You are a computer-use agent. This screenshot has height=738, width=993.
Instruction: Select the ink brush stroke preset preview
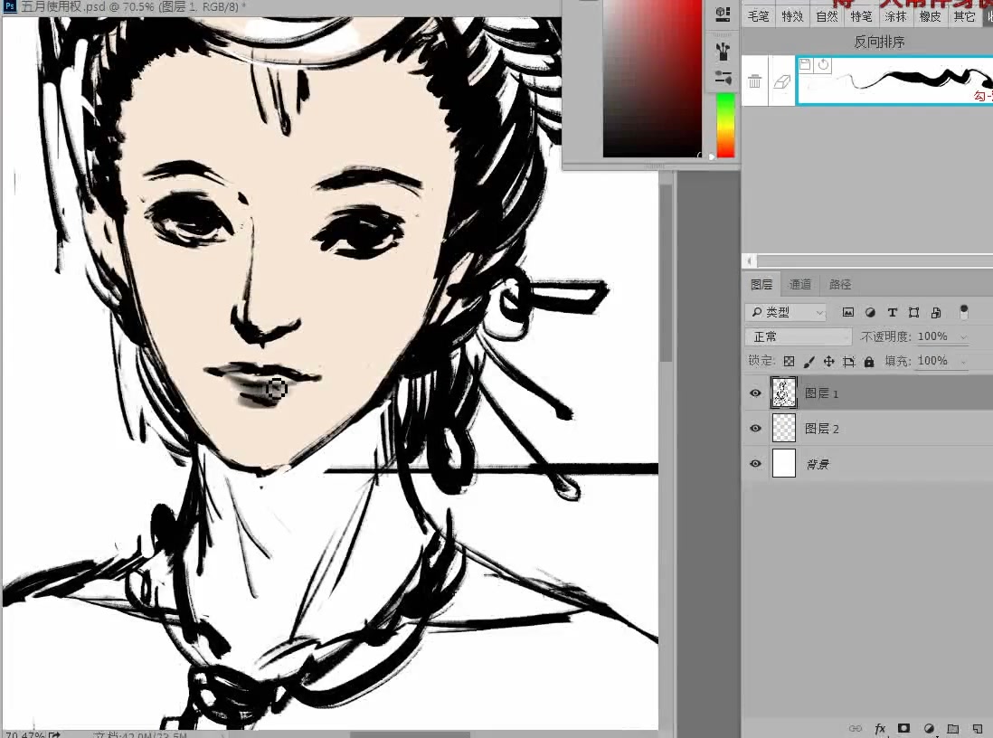894,80
